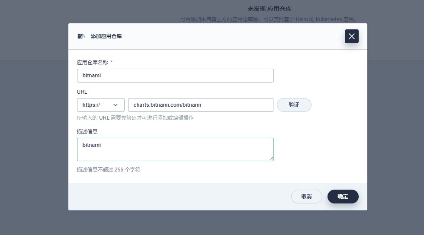424x235 pixels.
Task: Click the 未发现 应用仓库 heading behind dialog
Action: 270,9
